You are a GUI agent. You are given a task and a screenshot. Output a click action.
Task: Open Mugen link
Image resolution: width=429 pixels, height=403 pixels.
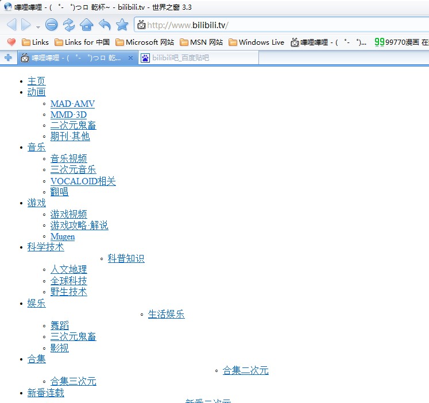click(x=63, y=237)
